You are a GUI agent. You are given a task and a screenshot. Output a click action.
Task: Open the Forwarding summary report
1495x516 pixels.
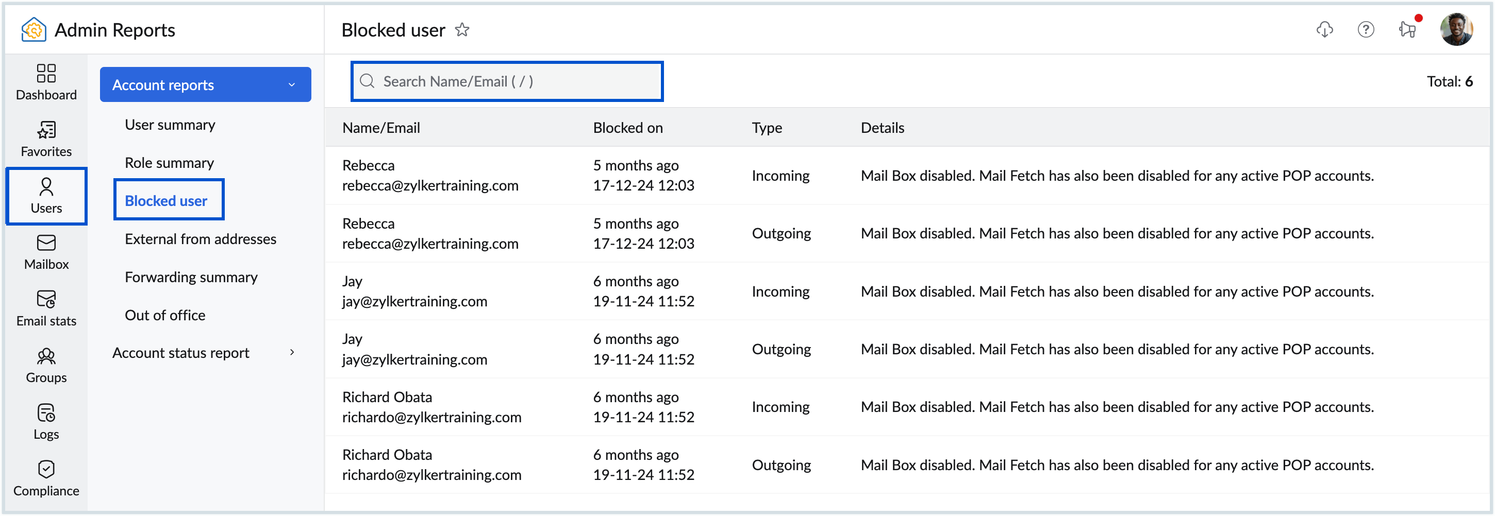click(x=191, y=277)
